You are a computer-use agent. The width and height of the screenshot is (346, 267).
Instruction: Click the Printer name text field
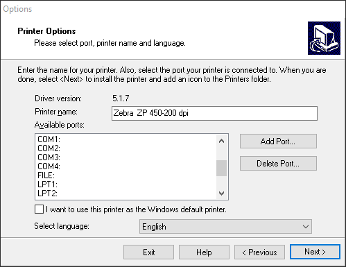point(214,113)
